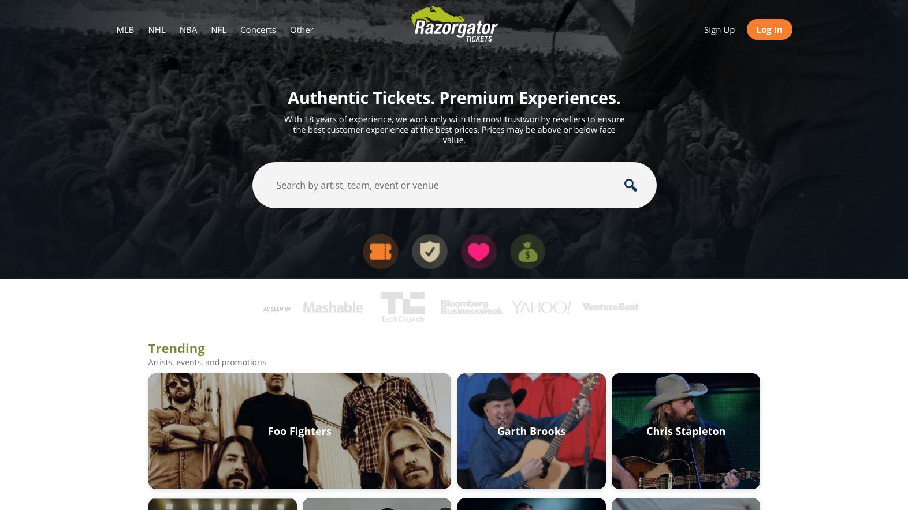Open the Garth Brooks trending card
The image size is (908, 510).
531,431
